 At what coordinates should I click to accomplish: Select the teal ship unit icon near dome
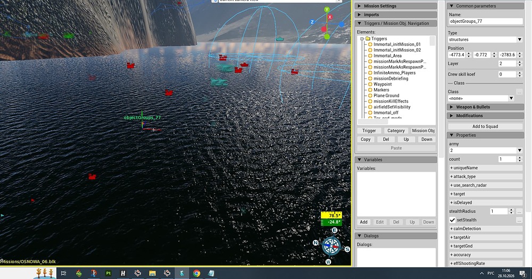[x=280, y=39]
